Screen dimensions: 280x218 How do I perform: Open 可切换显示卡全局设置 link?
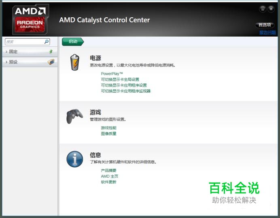(x=120, y=79)
